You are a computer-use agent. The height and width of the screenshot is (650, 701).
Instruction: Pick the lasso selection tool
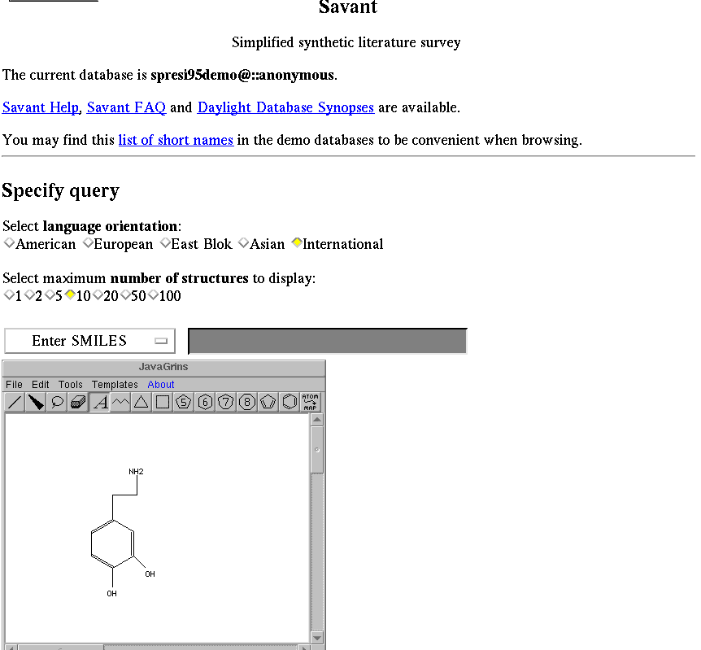(57, 402)
